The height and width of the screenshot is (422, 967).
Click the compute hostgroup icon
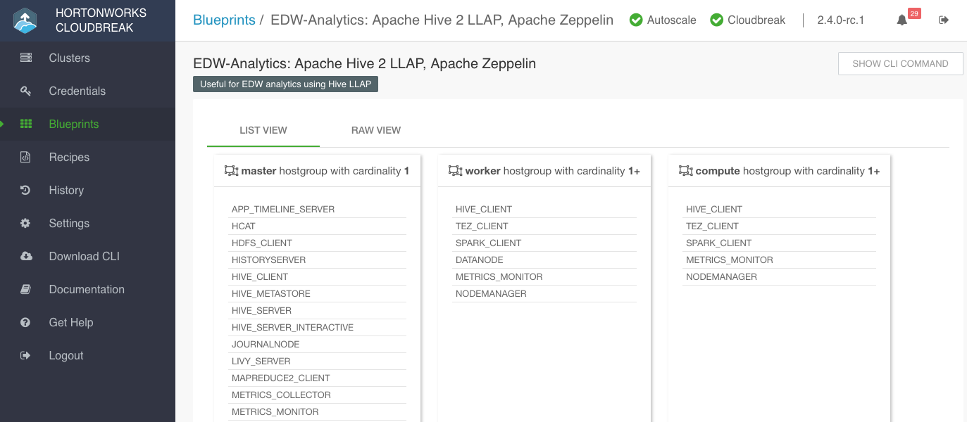(x=686, y=171)
